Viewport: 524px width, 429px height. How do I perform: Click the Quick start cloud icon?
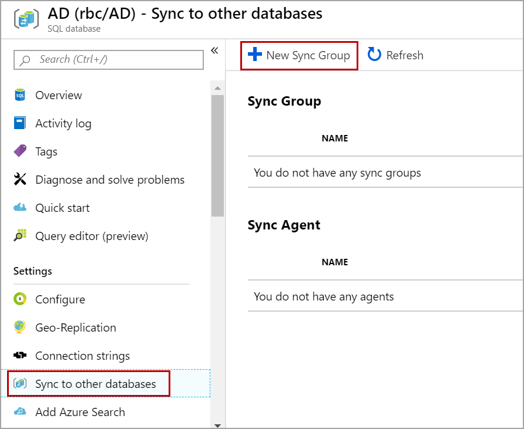point(20,208)
